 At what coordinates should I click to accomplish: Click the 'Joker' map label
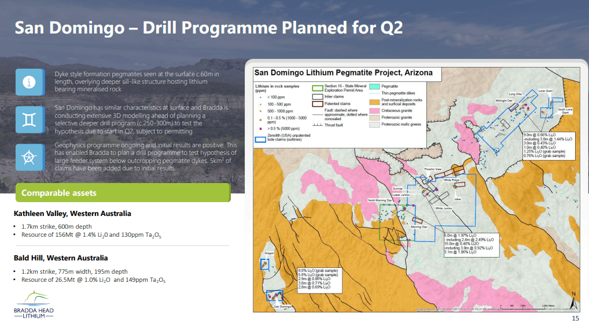[457, 199]
